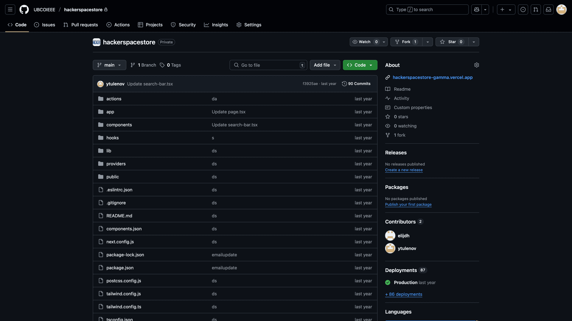
Task: Switch to the Issues tab
Action: pyautogui.click(x=45, y=25)
